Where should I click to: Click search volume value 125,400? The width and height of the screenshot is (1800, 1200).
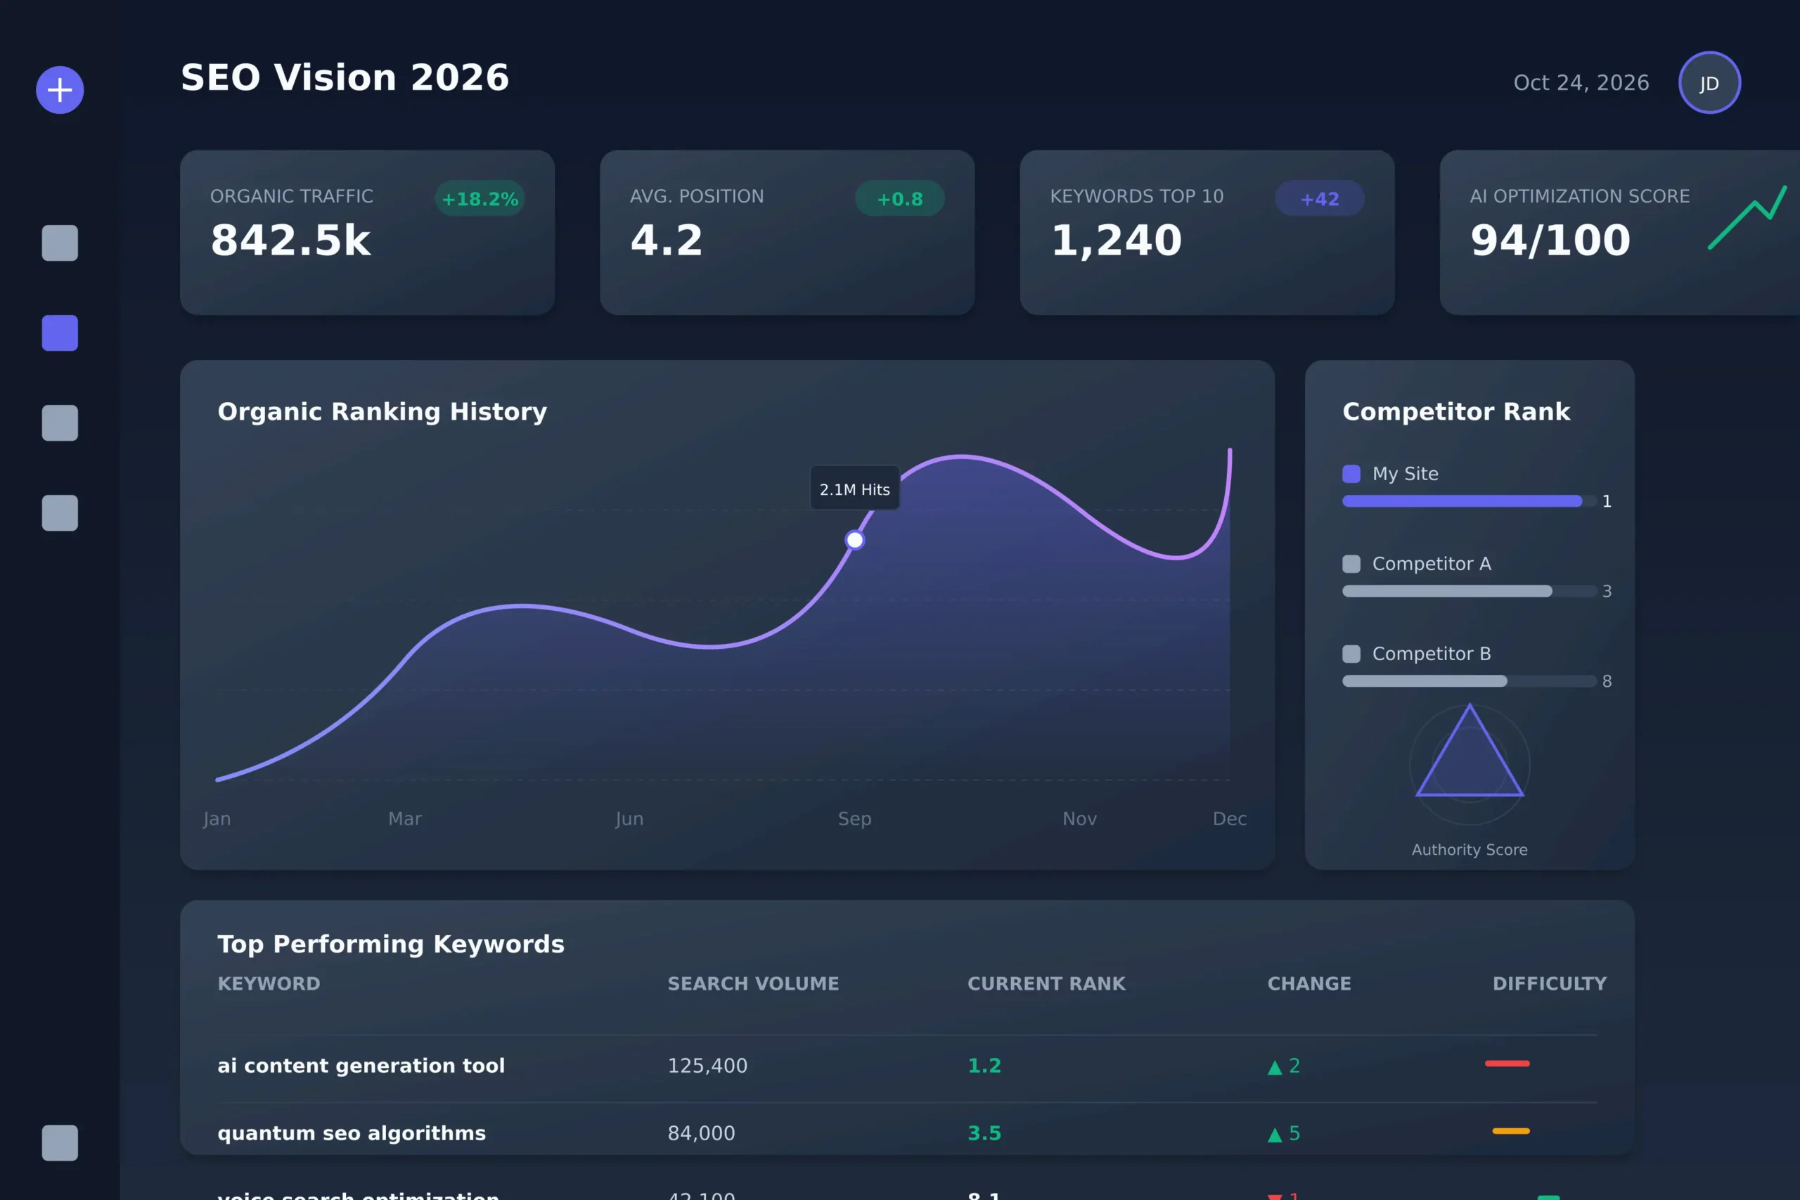point(707,1065)
